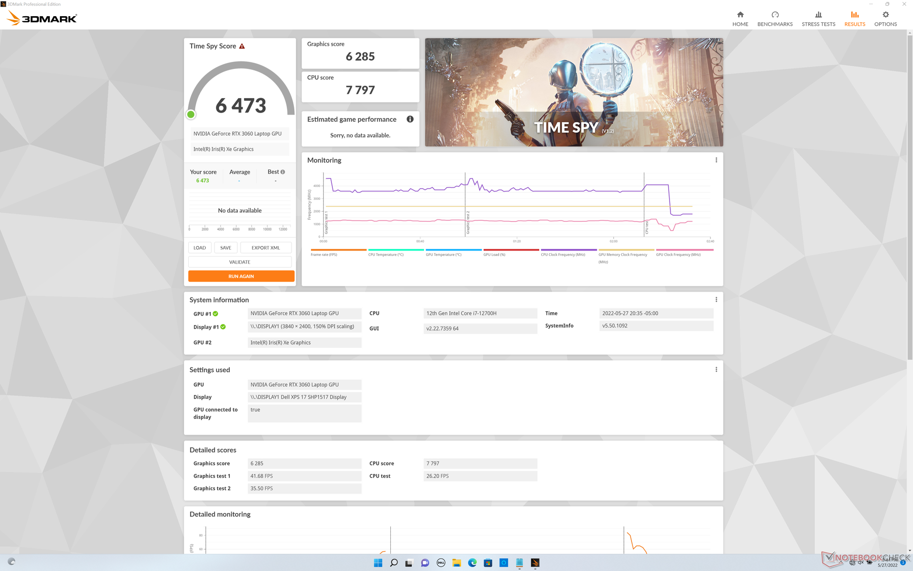Click the GPU Load red legend swatch
This screenshot has width=913, height=571.
[511, 250]
